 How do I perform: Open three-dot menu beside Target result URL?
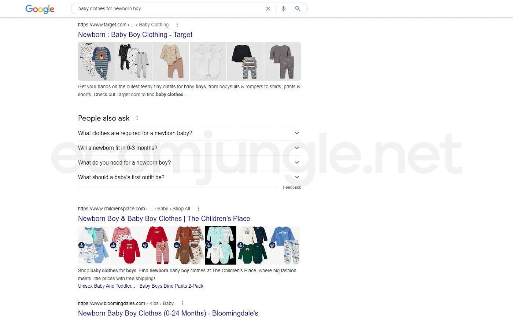(x=177, y=25)
